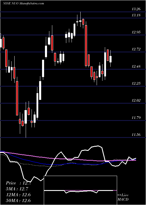Click the tall red candle dropping from the 13.18 high
This screenshot has height=205, width=146.
pos(86,45)
